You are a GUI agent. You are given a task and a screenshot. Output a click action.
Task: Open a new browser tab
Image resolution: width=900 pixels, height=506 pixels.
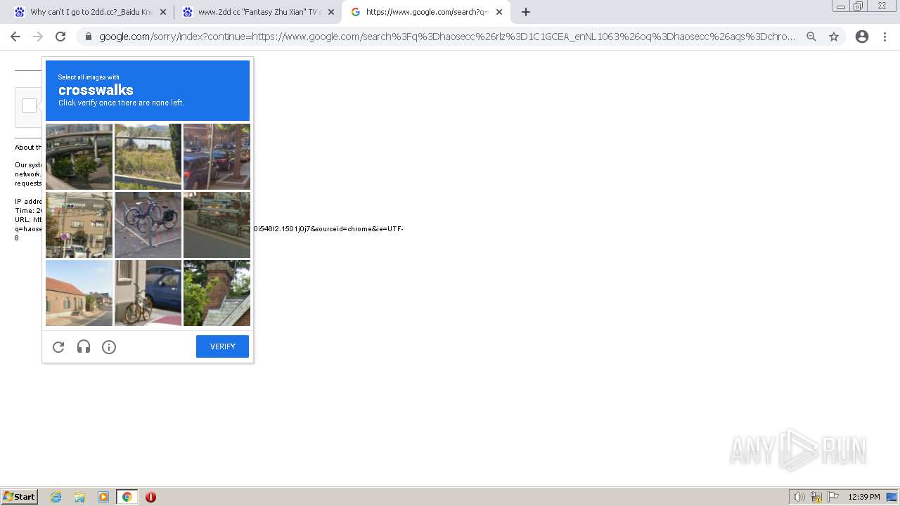click(525, 12)
